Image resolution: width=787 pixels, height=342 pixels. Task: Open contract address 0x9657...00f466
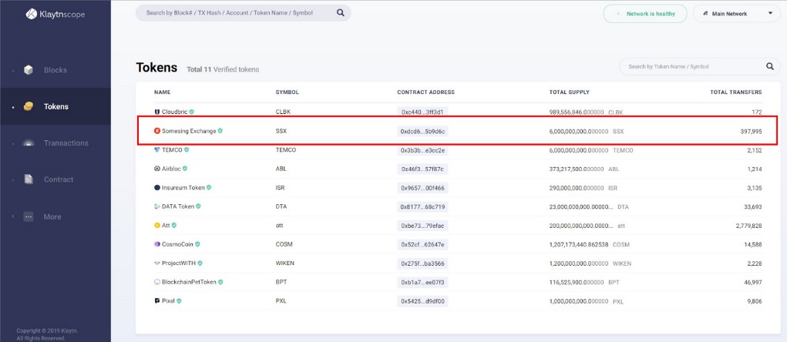(422, 187)
